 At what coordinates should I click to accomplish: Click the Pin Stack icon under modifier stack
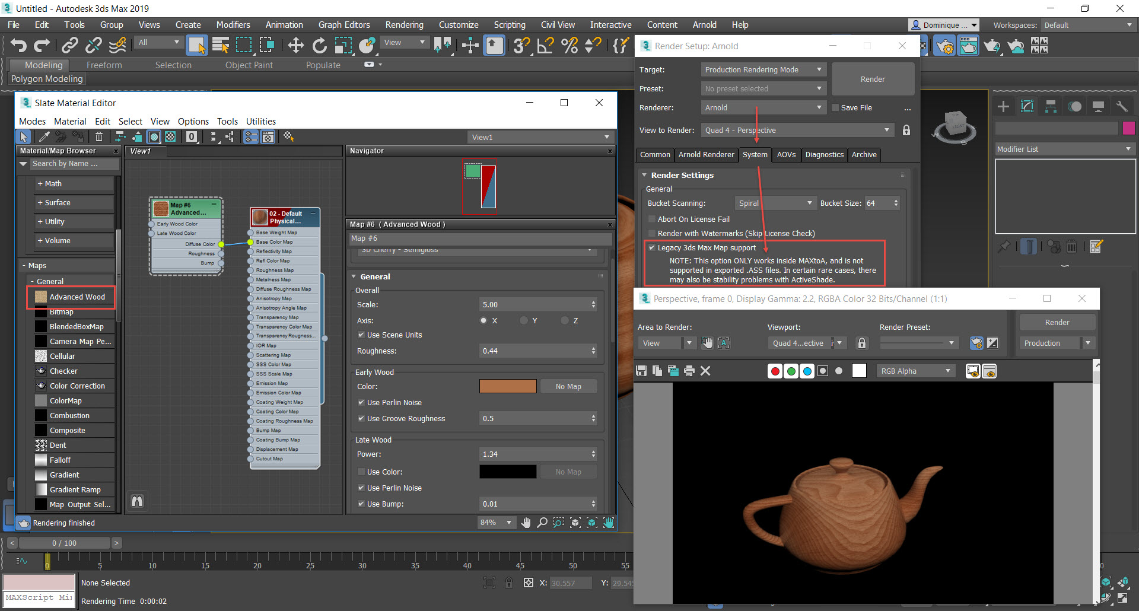pyautogui.click(x=1004, y=246)
